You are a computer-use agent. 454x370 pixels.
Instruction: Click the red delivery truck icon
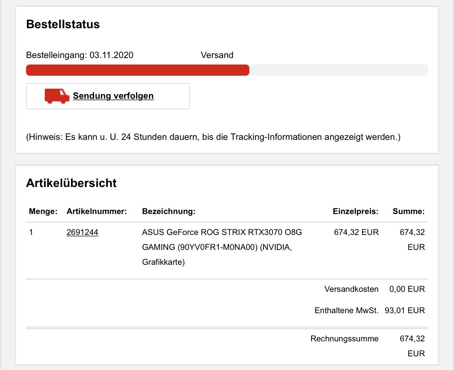click(x=57, y=96)
